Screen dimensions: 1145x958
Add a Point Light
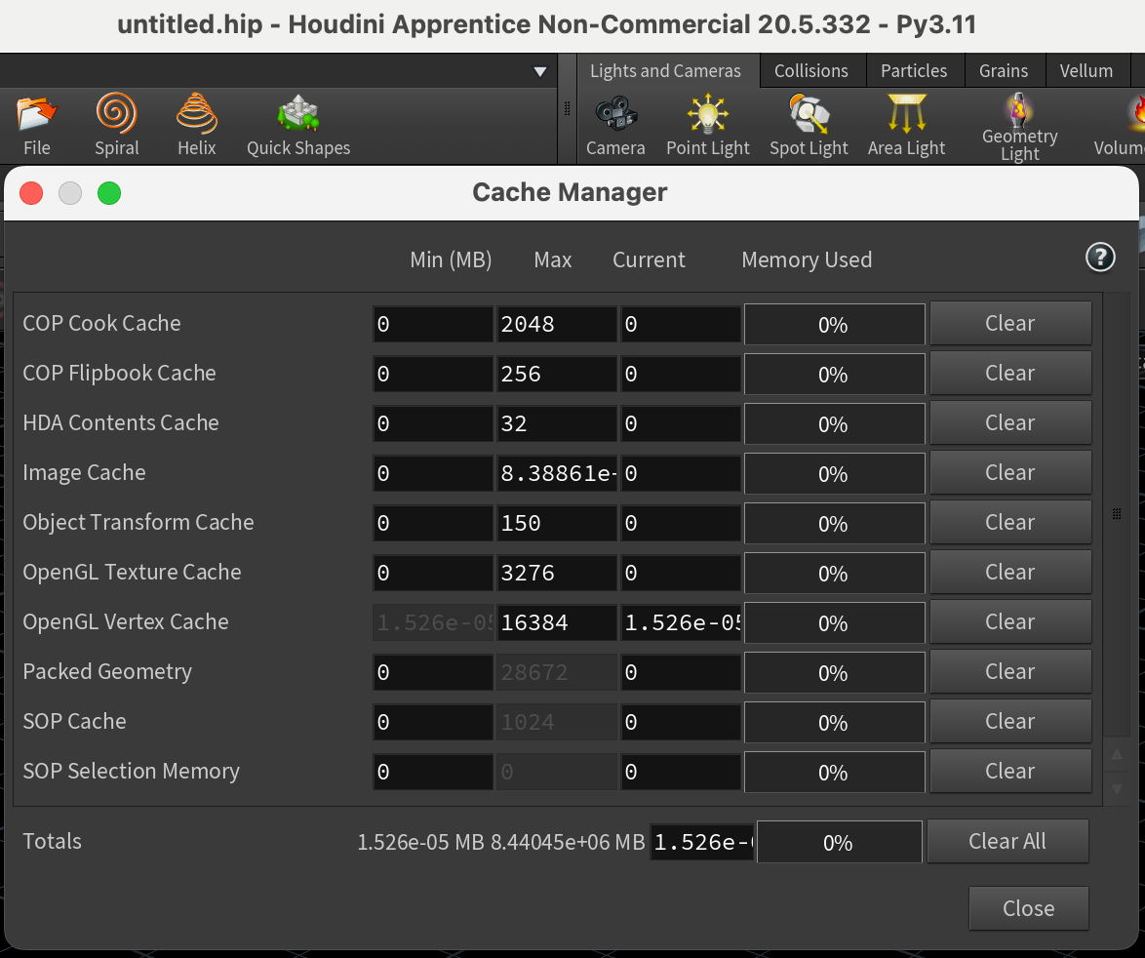tap(708, 126)
